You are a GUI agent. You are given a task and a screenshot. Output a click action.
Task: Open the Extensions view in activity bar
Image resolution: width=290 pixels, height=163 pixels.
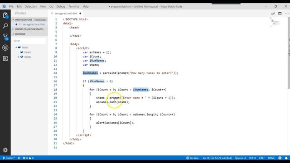[x=5, y=58]
